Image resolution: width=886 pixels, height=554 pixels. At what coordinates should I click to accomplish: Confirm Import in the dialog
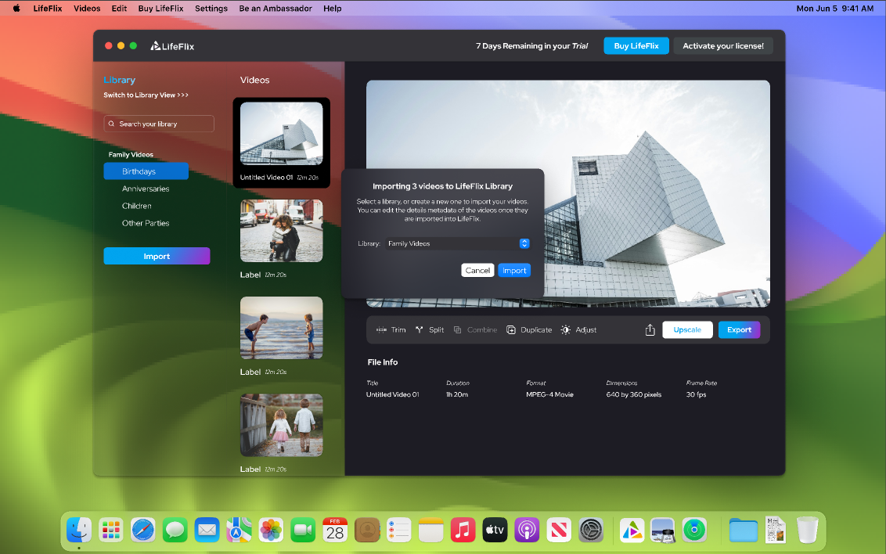pos(514,271)
